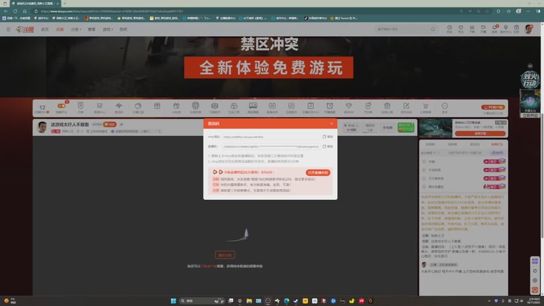
Task: Click the shield icon in the streamer toolbar
Action: (x=80, y=106)
